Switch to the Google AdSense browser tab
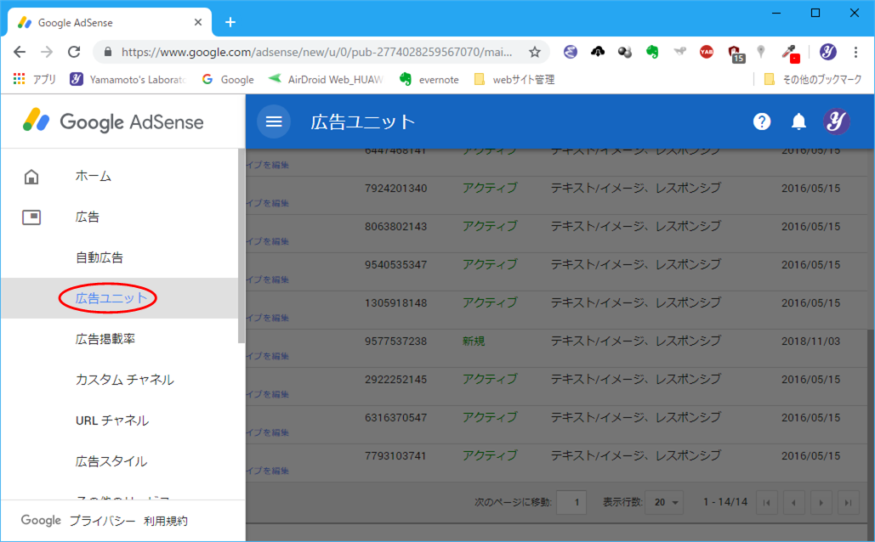 tap(110, 22)
